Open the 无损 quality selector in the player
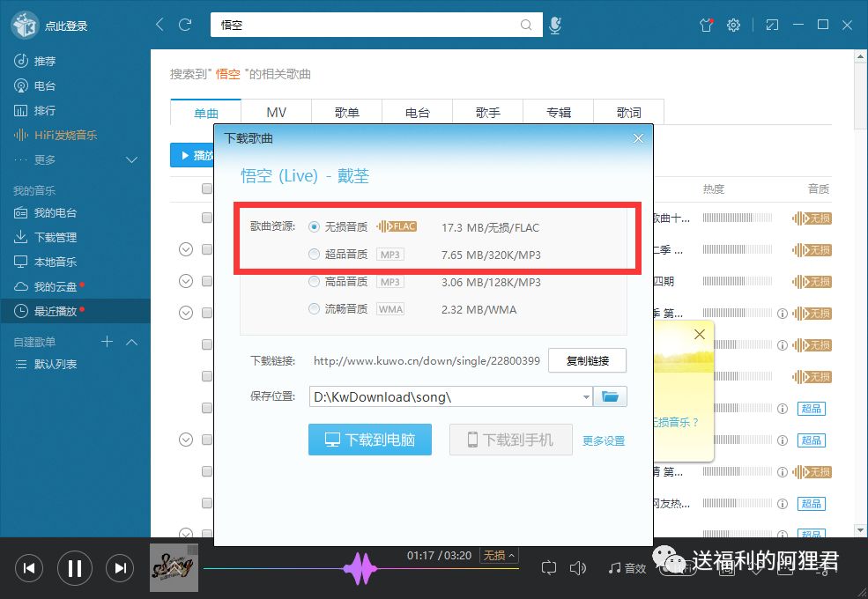This screenshot has height=599, width=868. 499,555
